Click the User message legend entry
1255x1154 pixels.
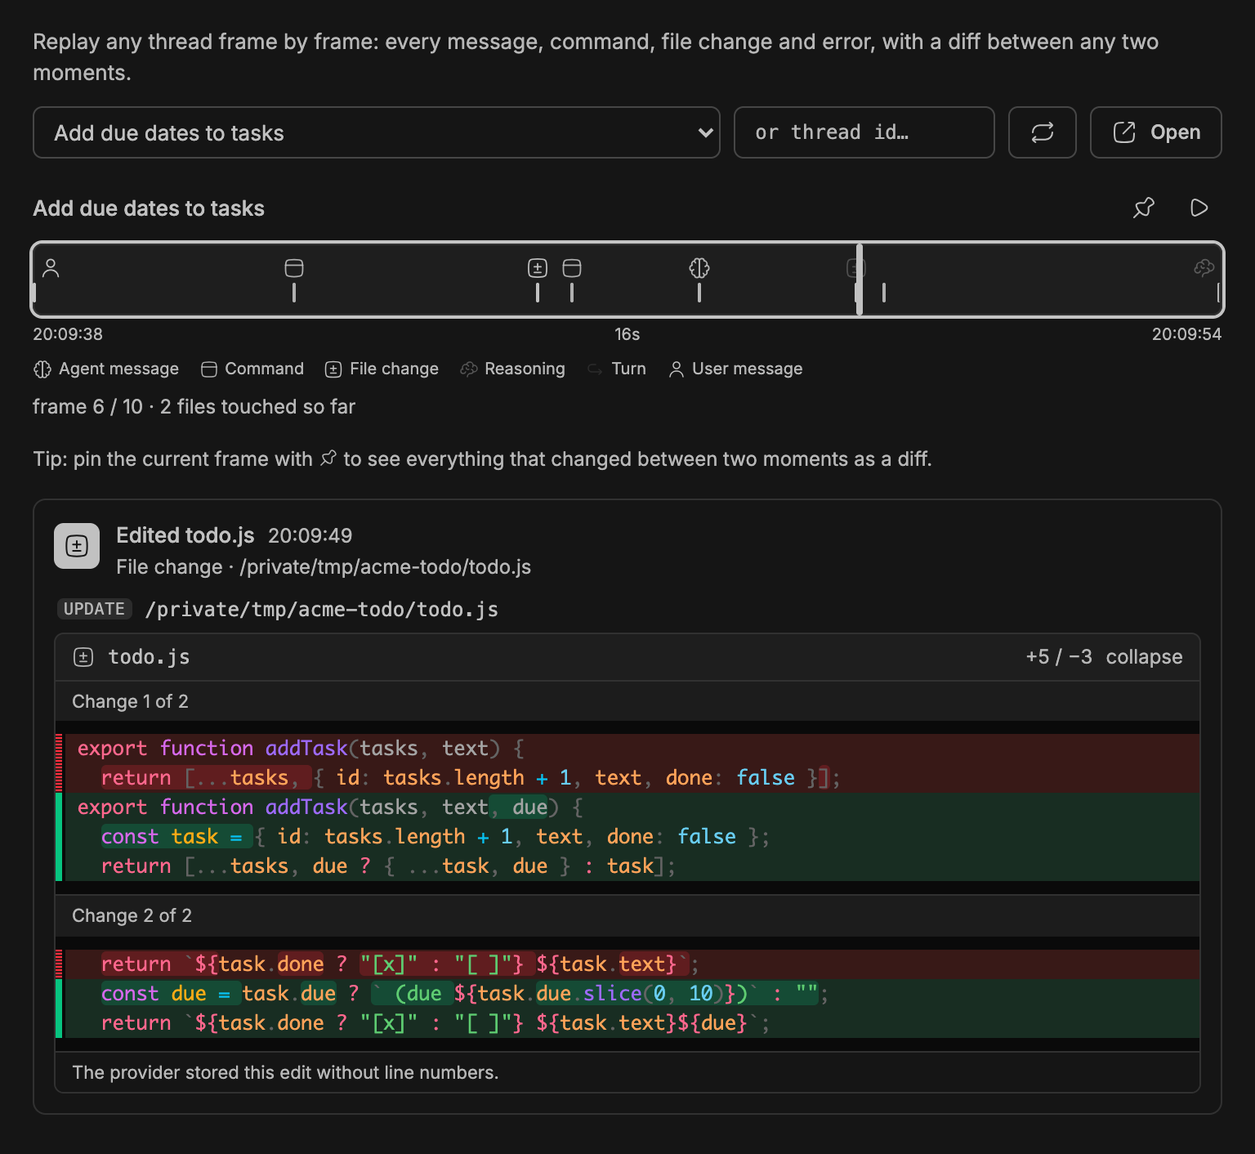(735, 369)
